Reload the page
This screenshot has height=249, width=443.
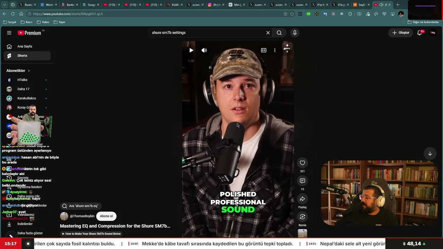[x=13, y=14]
